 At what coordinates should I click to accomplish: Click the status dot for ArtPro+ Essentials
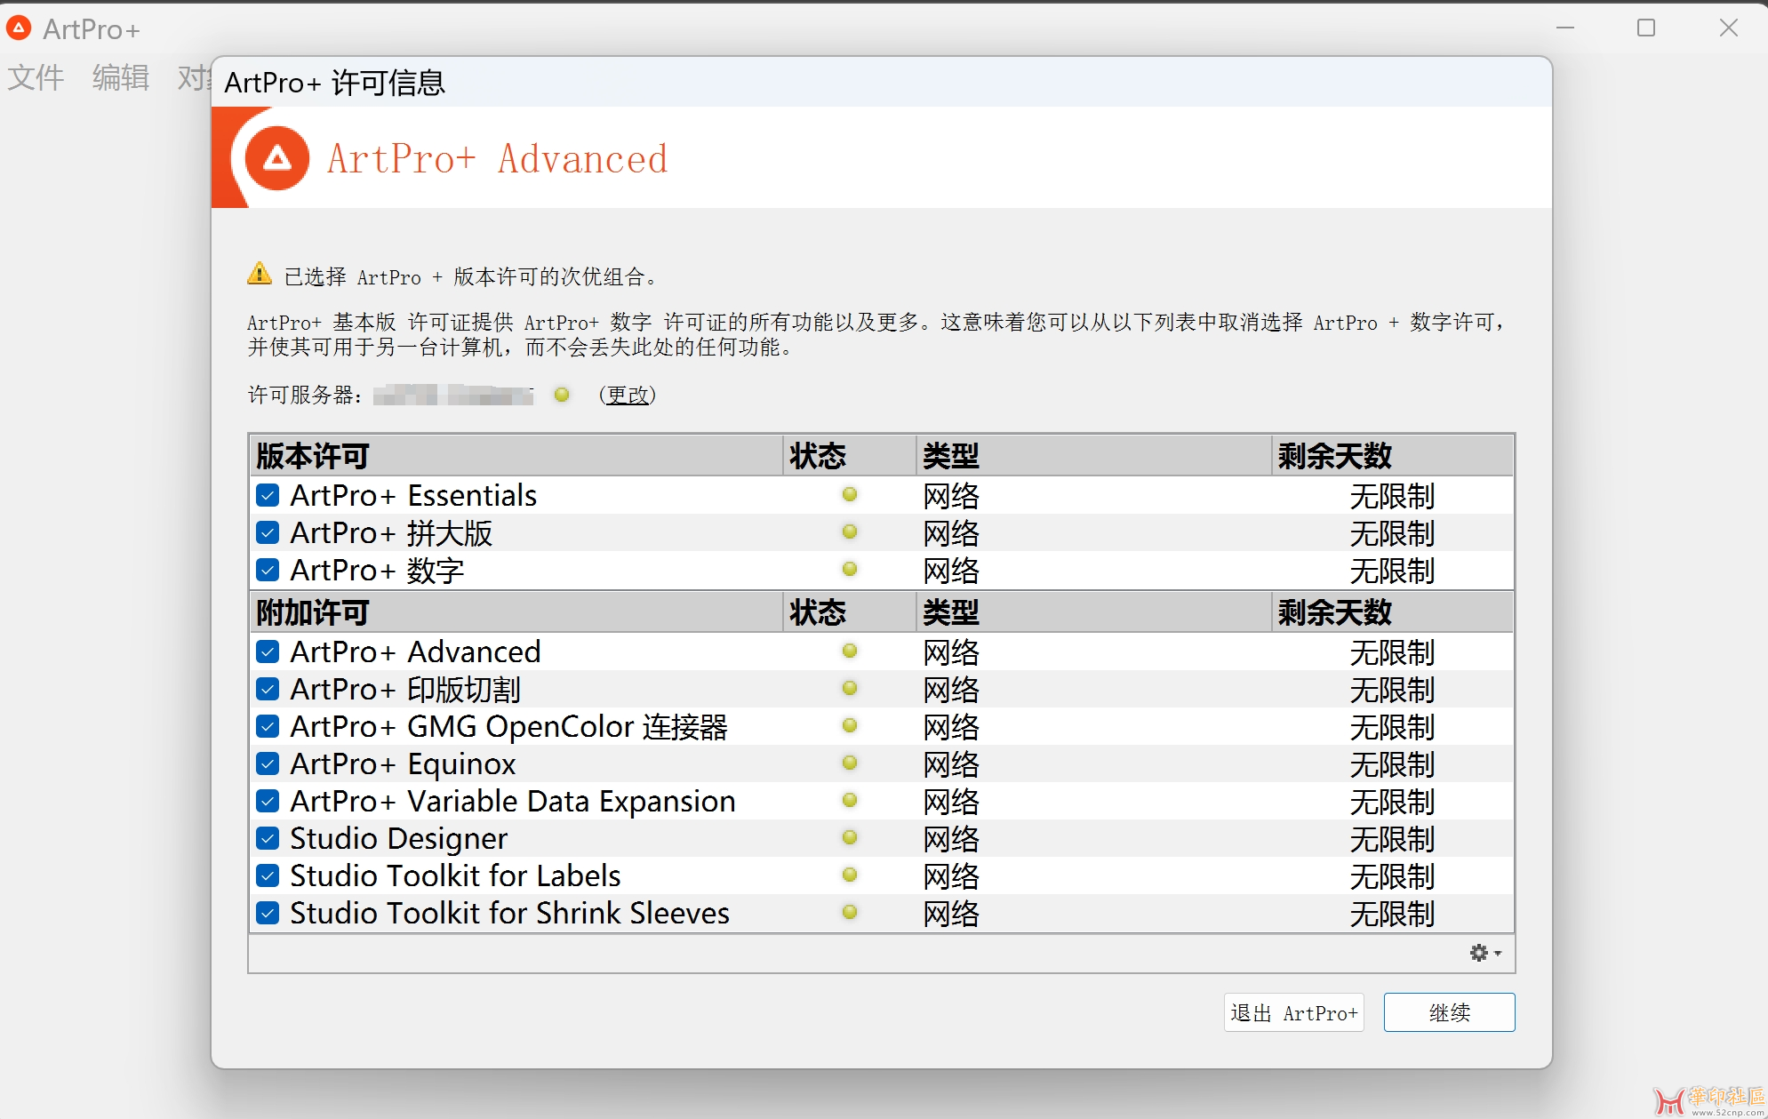[x=850, y=494]
